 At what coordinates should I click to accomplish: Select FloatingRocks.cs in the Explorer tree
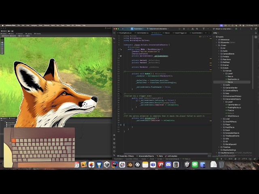point(233,108)
